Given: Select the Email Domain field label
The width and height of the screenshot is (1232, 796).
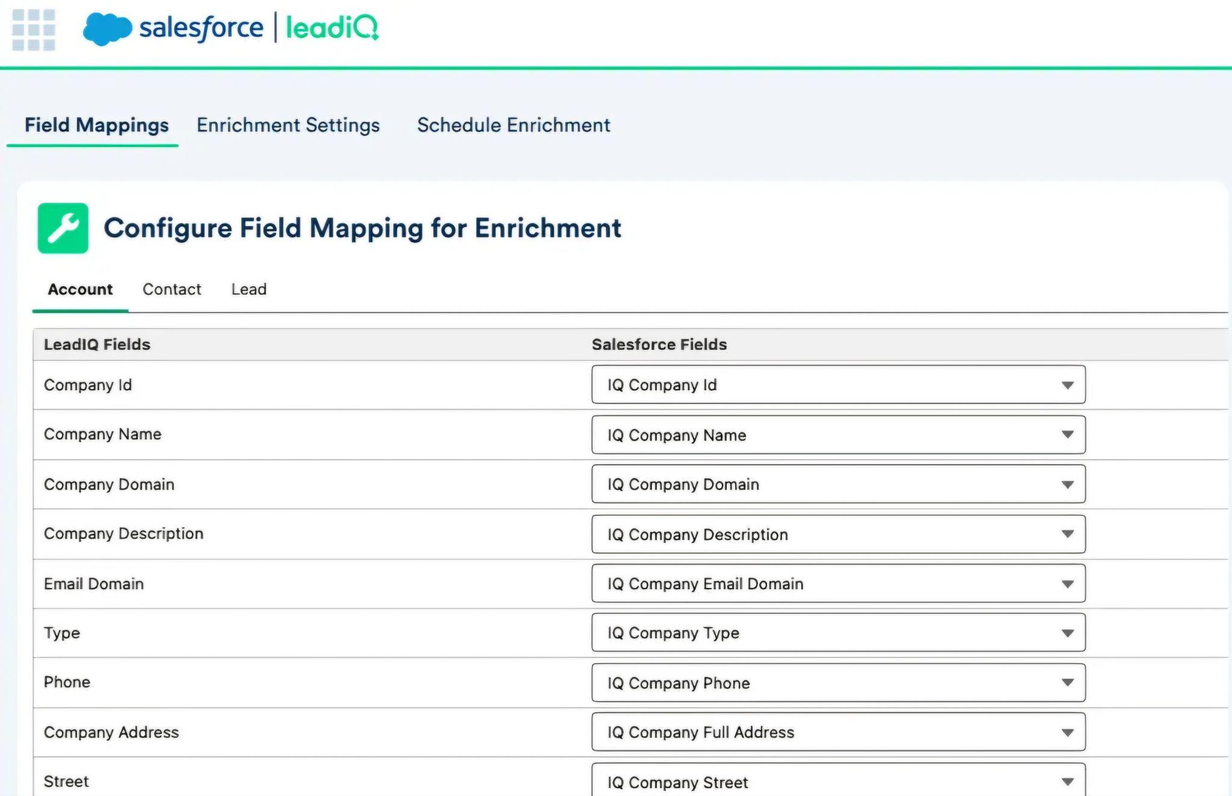Looking at the screenshot, I should coord(94,584).
